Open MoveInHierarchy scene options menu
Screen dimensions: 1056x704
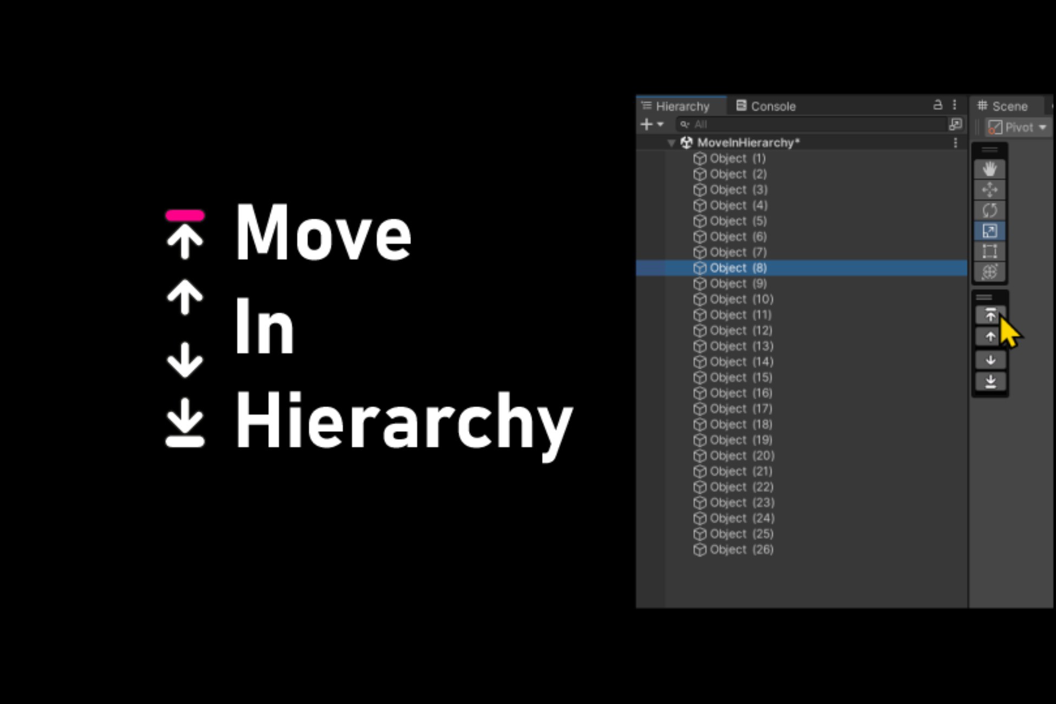coord(955,143)
